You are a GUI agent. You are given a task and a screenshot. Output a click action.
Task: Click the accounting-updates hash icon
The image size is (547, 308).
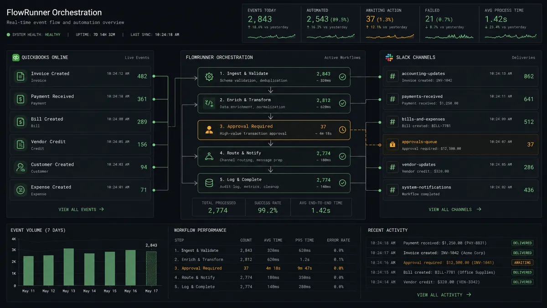[392, 76]
